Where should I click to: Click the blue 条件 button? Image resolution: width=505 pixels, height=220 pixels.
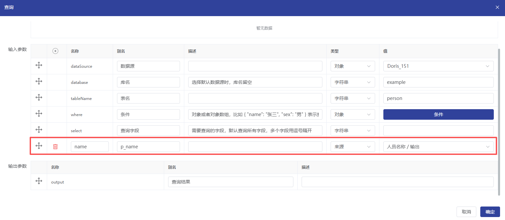(438, 114)
